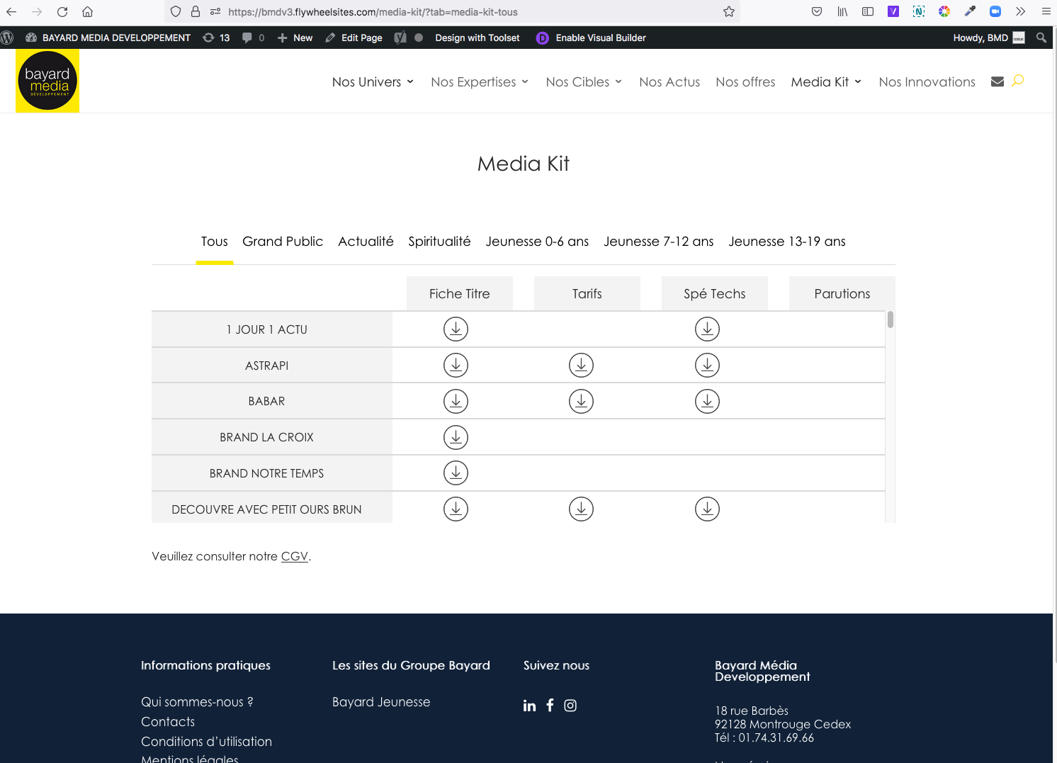Image resolution: width=1057 pixels, height=763 pixels.
Task: Show more browser extensions
Action: pyautogui.click(x=1020, y=11)
